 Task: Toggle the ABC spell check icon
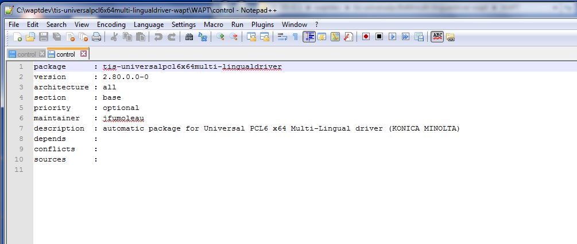point(437,37)
